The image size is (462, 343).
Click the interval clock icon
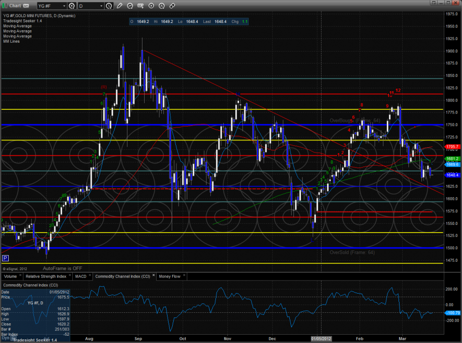(108, 6)
